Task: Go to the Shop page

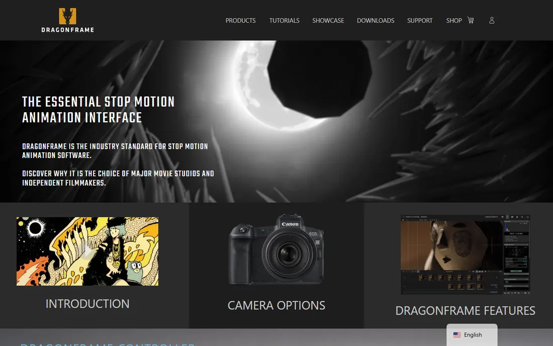Action: pyautogui.click(x=454, y=21)
